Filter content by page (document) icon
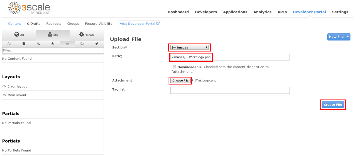Screen dimensions: 364x156 tap(24, 44)
